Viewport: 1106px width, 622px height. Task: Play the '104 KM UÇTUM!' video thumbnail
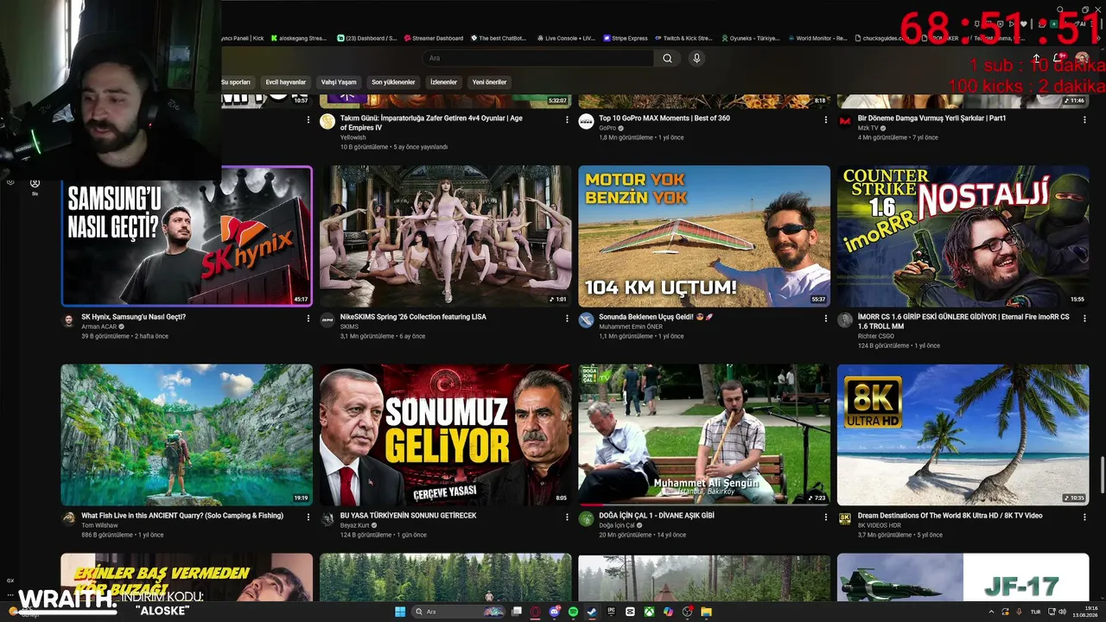click(x=704, y=236)
